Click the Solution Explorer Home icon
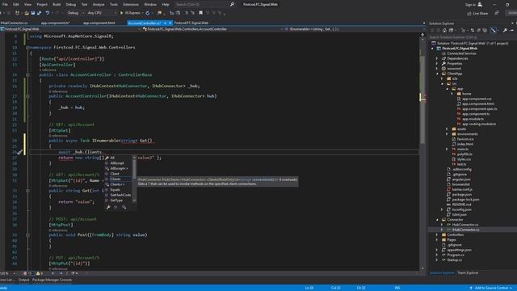The width and height of the screenshot is (517, 291). (444, 30)
